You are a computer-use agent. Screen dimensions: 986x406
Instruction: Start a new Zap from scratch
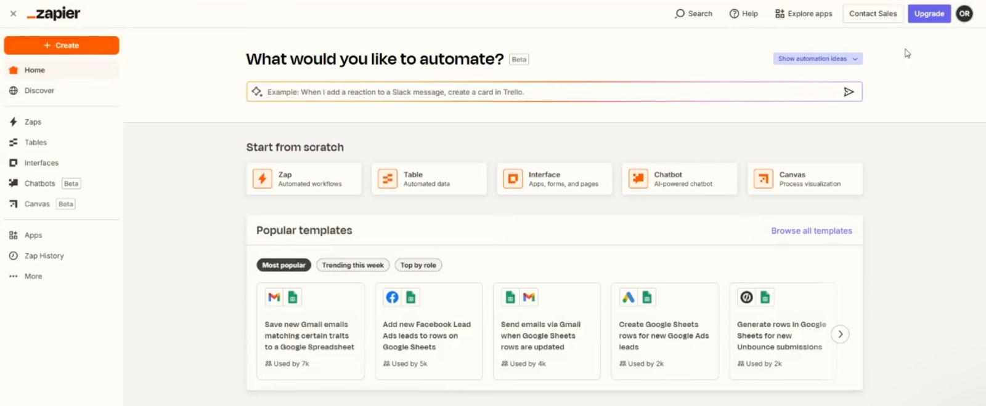pos(304,179)
